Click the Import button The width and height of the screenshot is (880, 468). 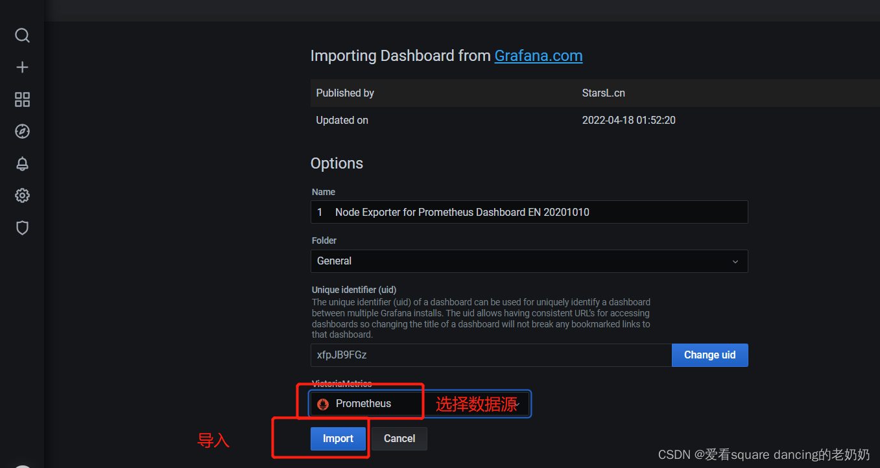[338, 439]
